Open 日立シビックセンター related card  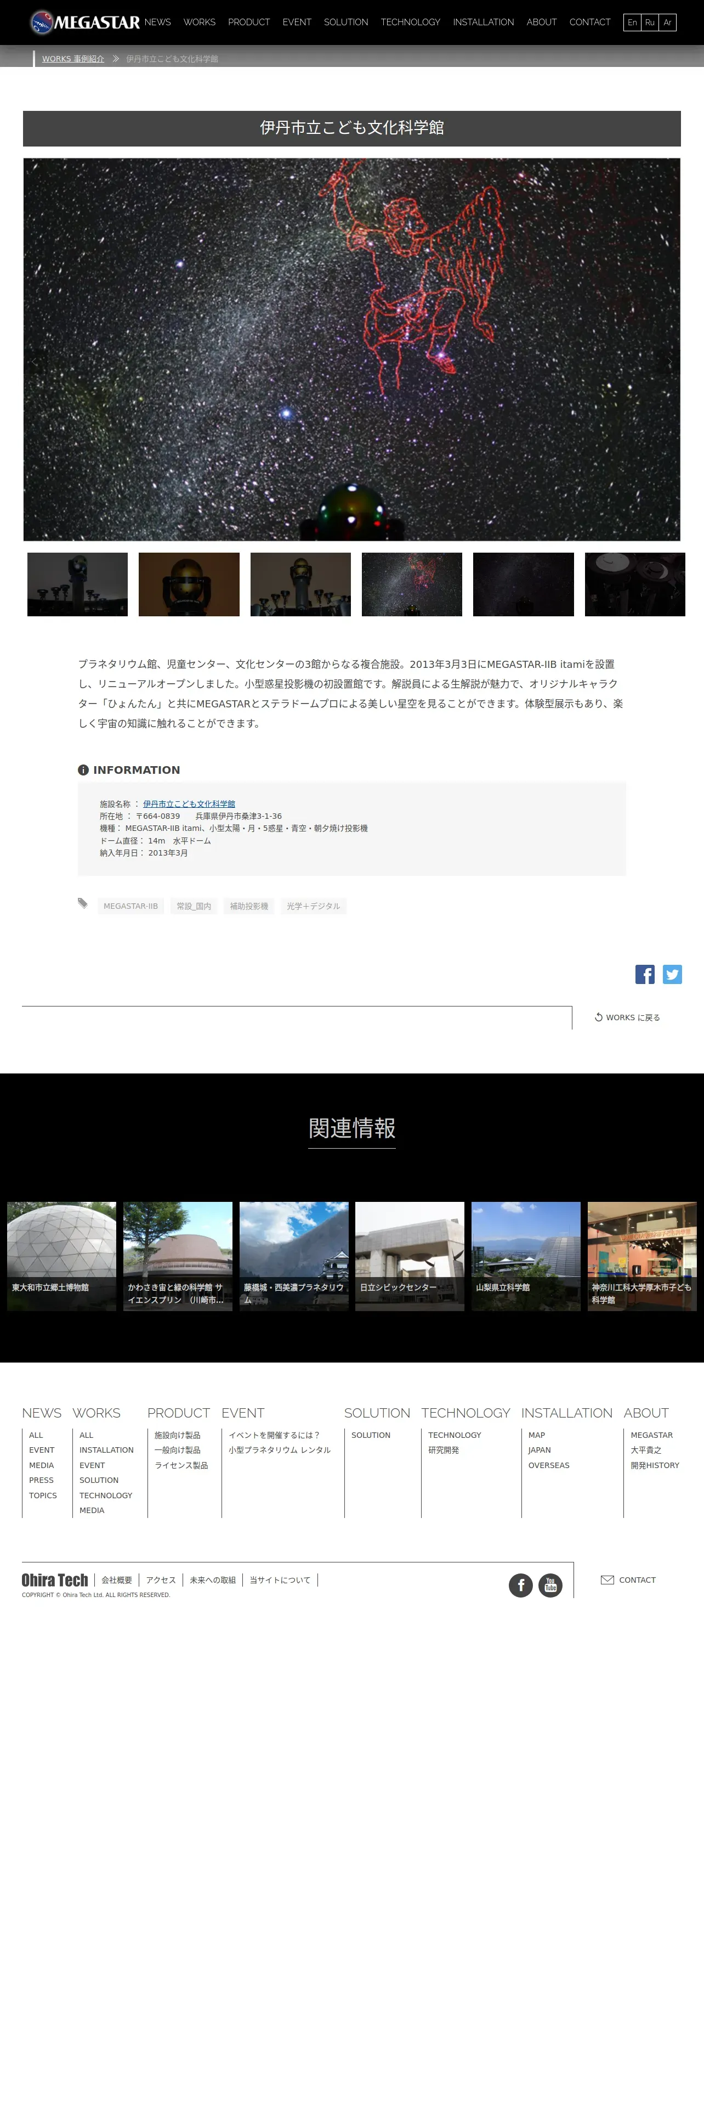410,1256
